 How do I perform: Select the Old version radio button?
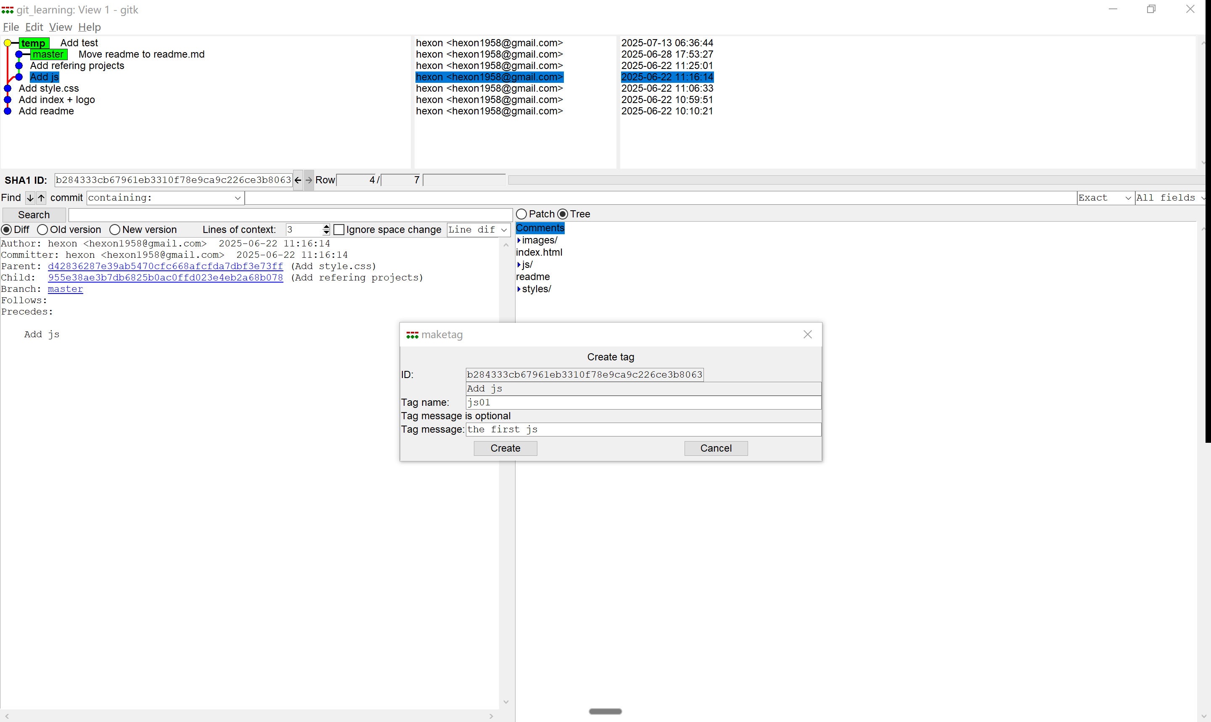click(x=42, y=230)
